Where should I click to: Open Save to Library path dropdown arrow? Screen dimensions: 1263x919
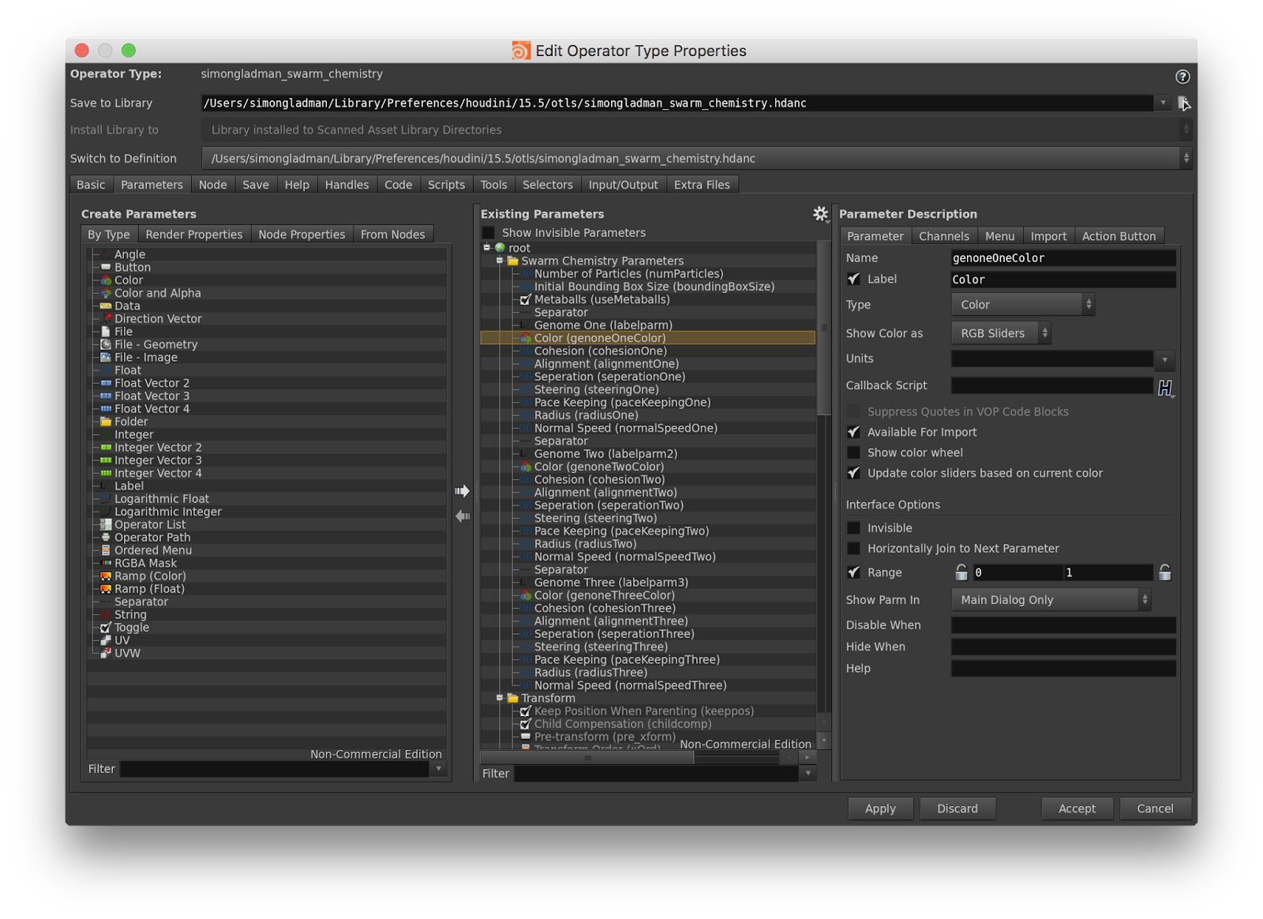1163,103
